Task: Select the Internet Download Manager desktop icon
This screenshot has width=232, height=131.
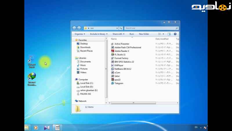Action: (x=32, y=79)
